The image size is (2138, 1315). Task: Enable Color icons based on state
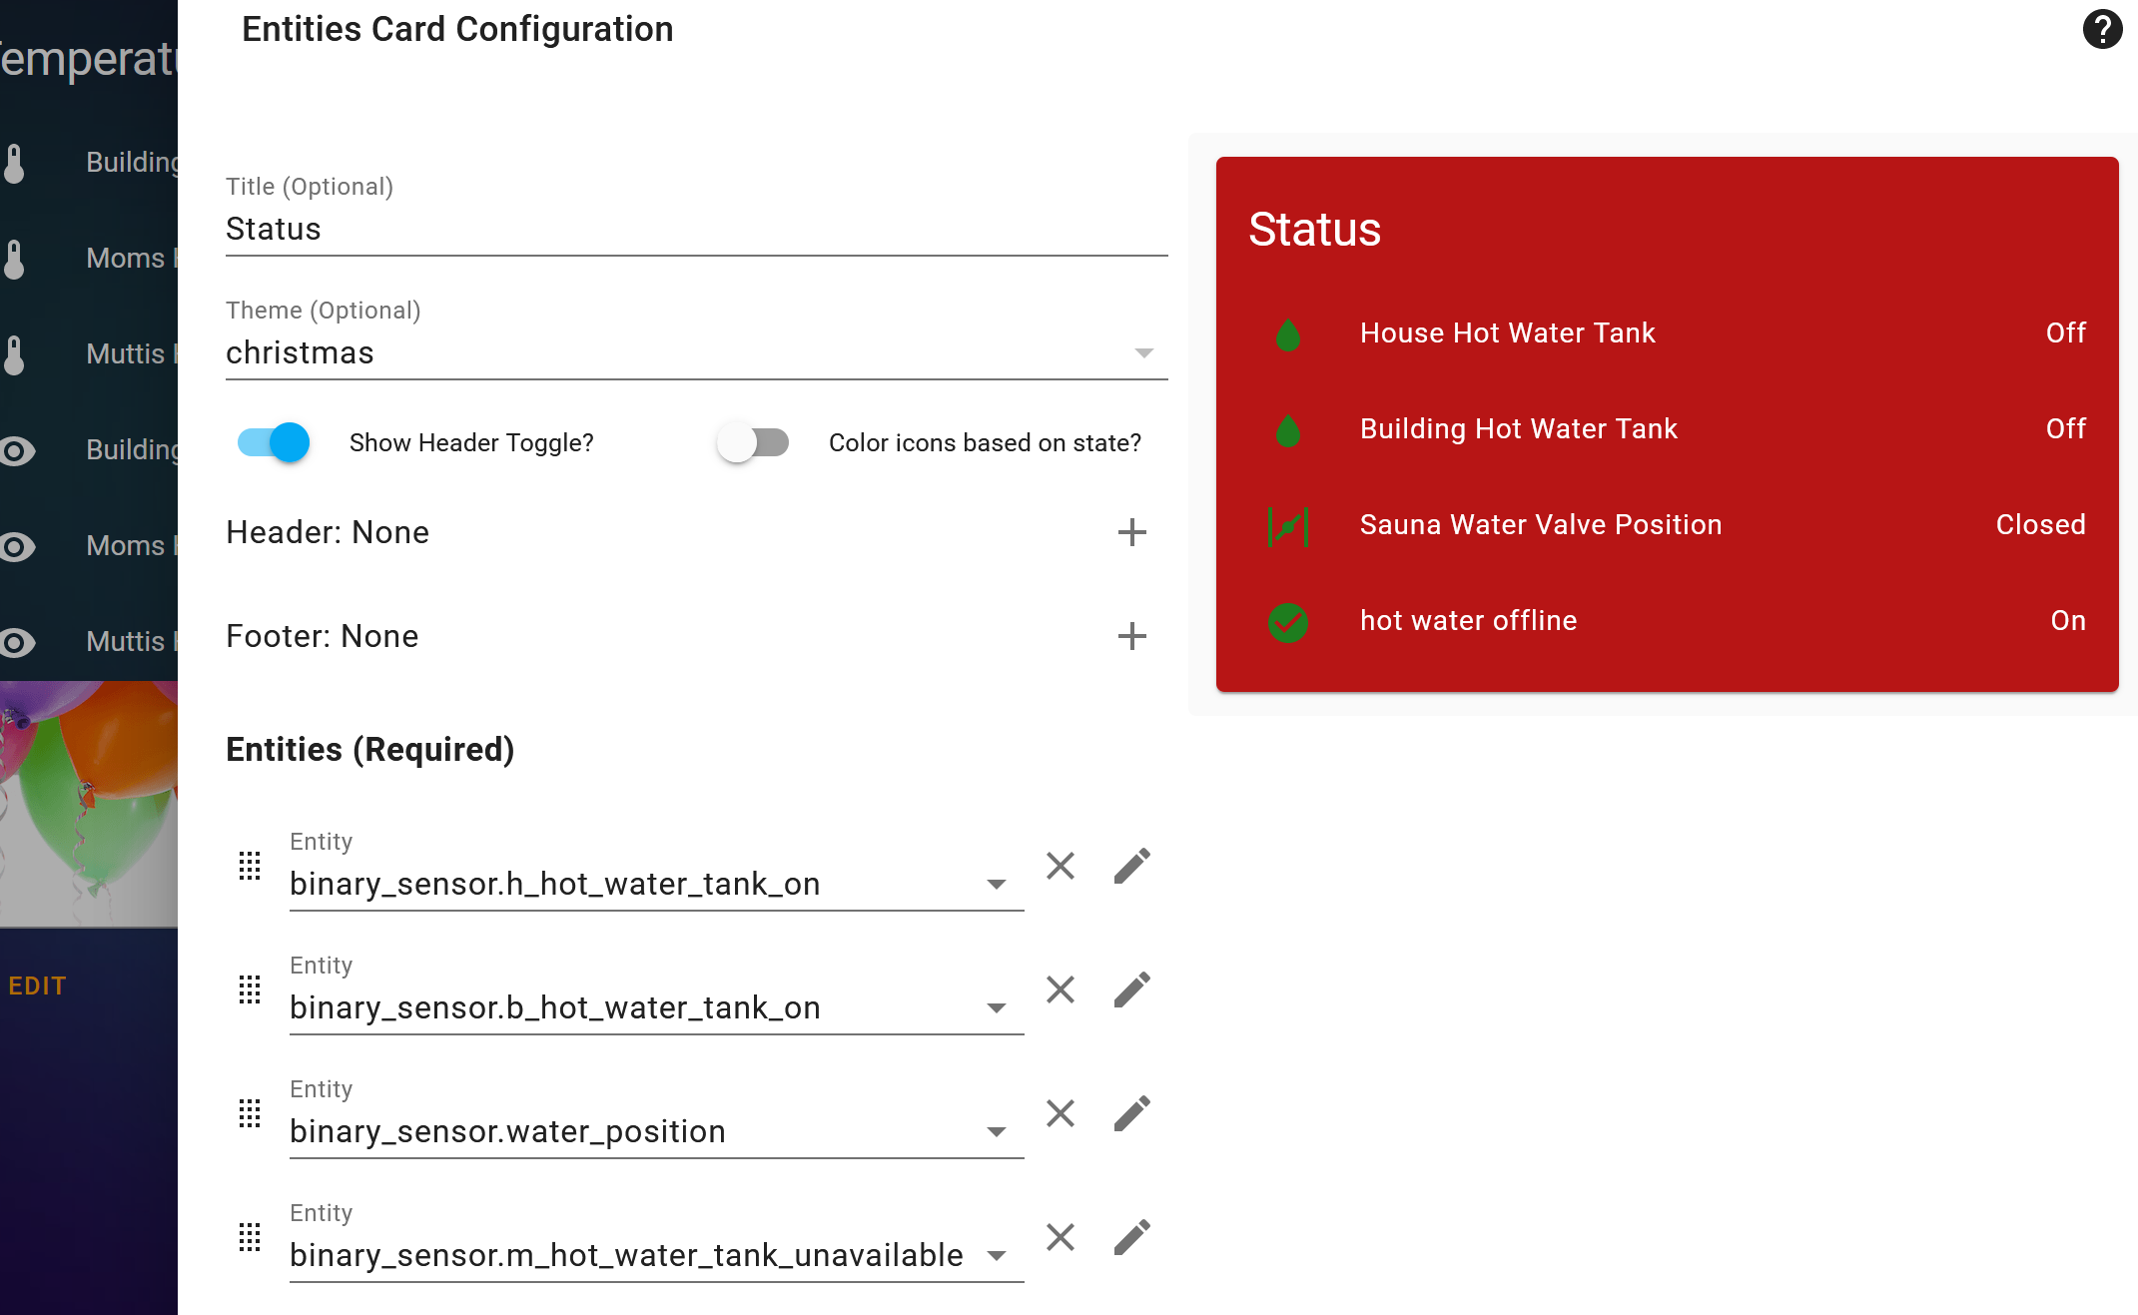click(x=753, y=442)
